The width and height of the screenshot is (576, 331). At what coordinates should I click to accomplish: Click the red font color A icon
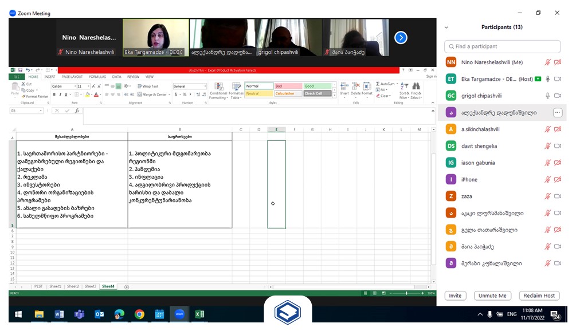click(96, 94)
